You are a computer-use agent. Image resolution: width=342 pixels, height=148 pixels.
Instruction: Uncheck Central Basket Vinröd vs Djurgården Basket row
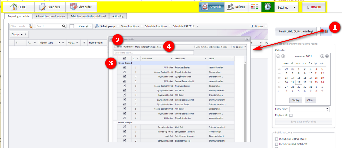click(x=124, y=72)
